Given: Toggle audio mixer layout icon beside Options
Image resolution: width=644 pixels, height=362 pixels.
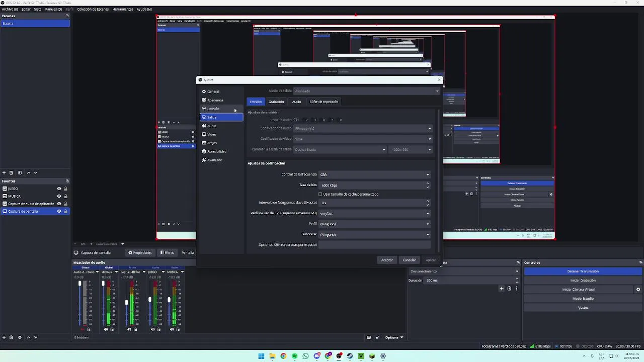Looking at the screenshot, I should click(369, 337).
